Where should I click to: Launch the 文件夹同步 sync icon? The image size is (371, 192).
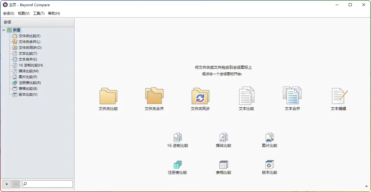200,96
